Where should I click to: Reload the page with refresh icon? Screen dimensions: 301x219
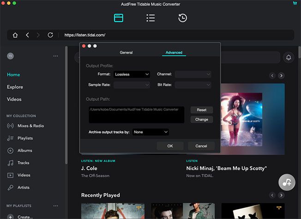pyautogui.click(x=50, y=35)
